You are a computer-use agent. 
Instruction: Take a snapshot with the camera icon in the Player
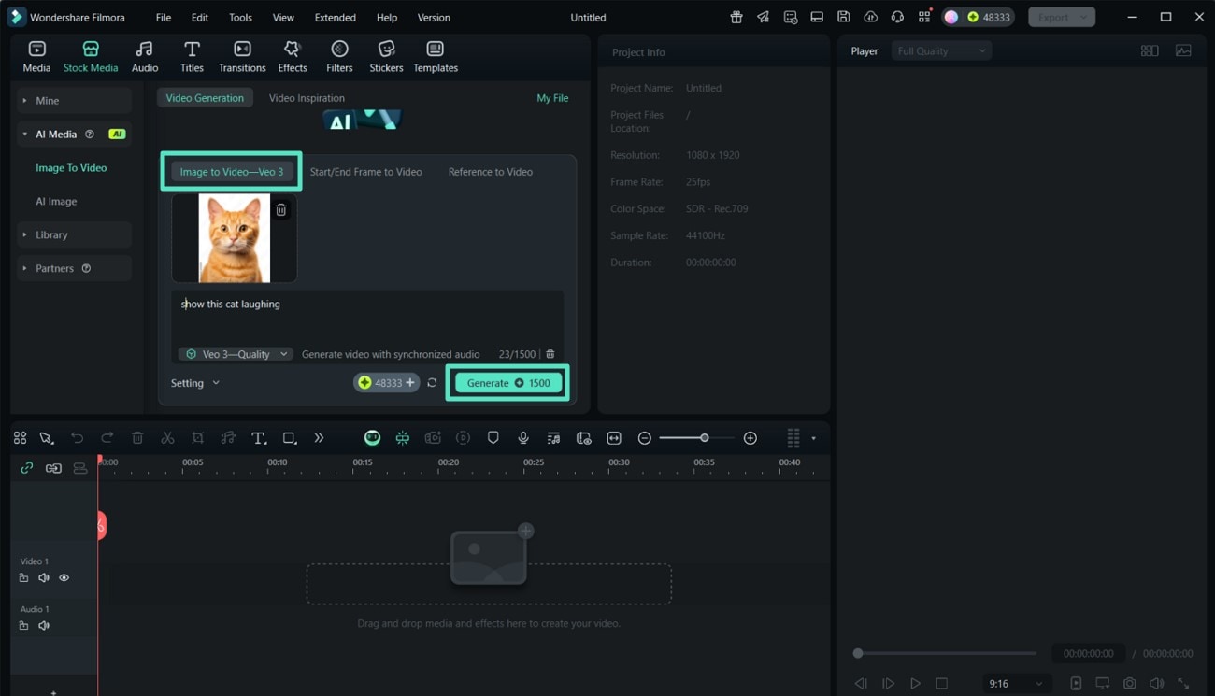(x=1130, y=684)
